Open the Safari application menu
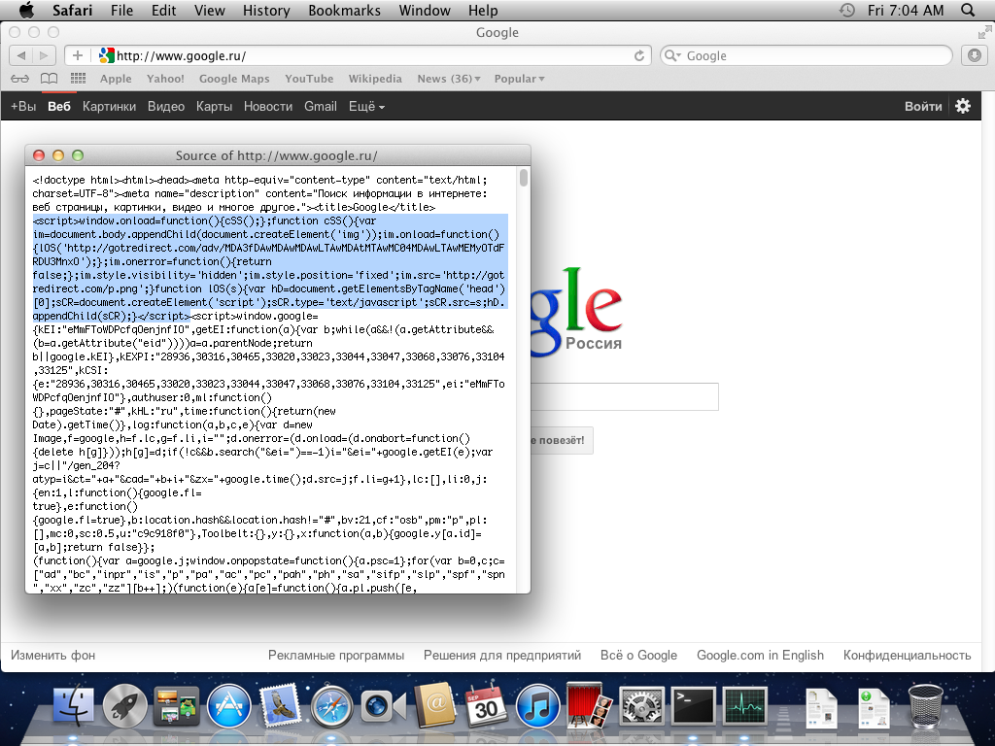This screenshot has width=995, height=746. [72, 10]
